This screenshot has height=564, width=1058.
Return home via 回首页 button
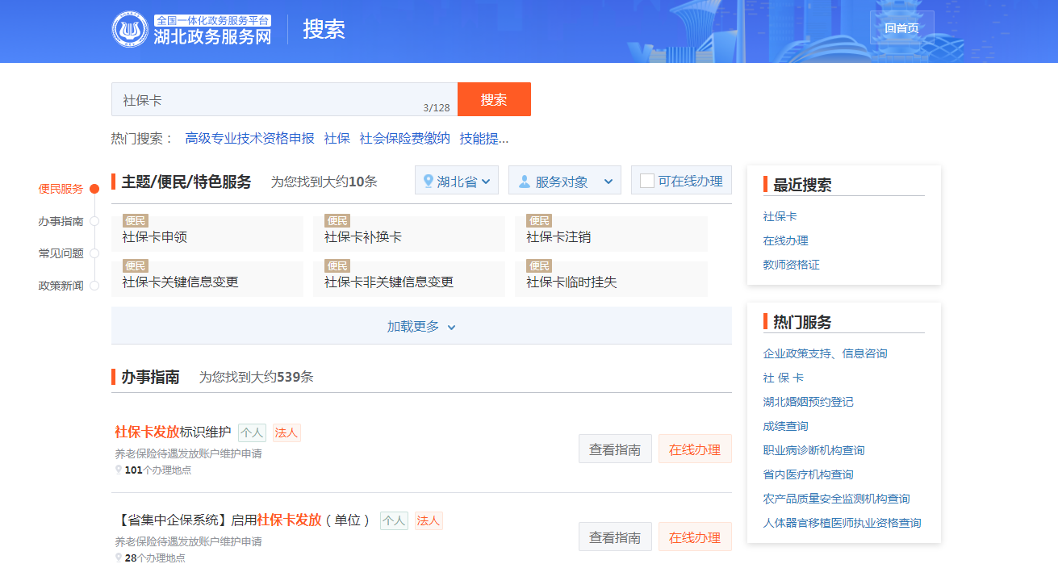point(901,27)
